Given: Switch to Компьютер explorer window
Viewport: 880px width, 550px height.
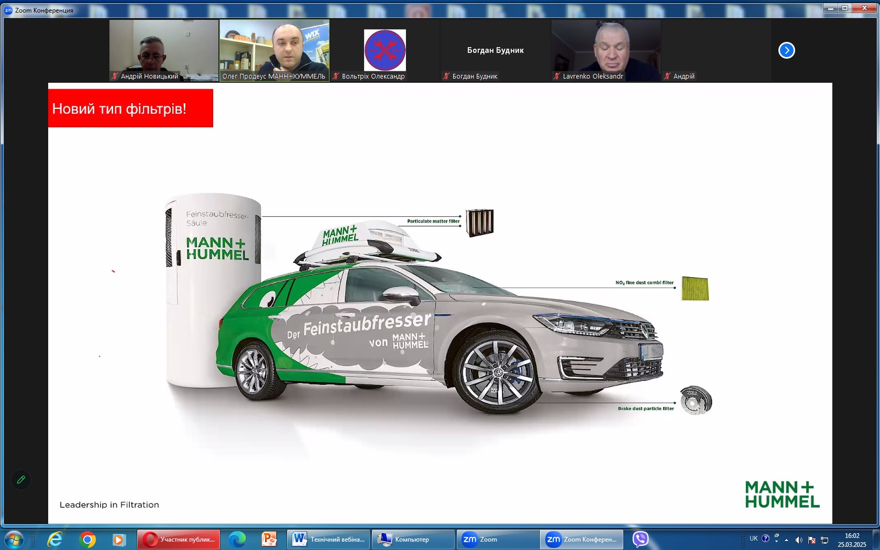Looking at the screenshot, I should [413, 540].
